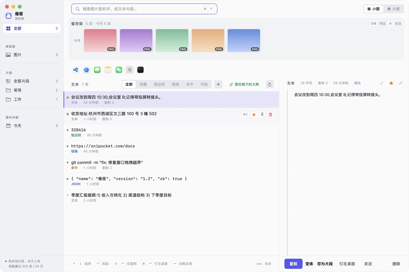
Task: Switch to 小图 view
Action: 373,9
